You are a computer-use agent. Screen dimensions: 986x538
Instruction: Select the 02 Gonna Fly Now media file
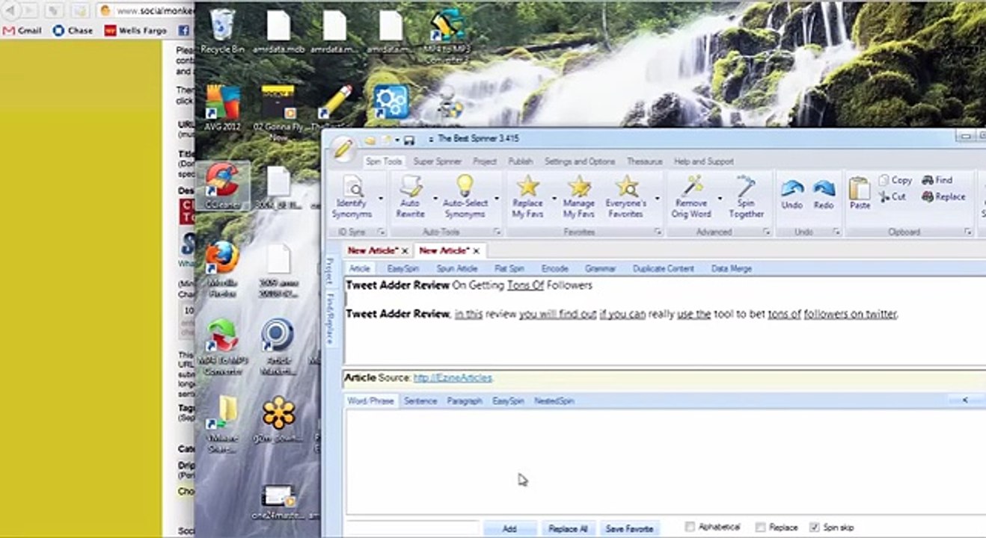pos(278,112)
